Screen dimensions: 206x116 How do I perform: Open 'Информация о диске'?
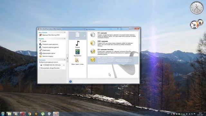49,53
